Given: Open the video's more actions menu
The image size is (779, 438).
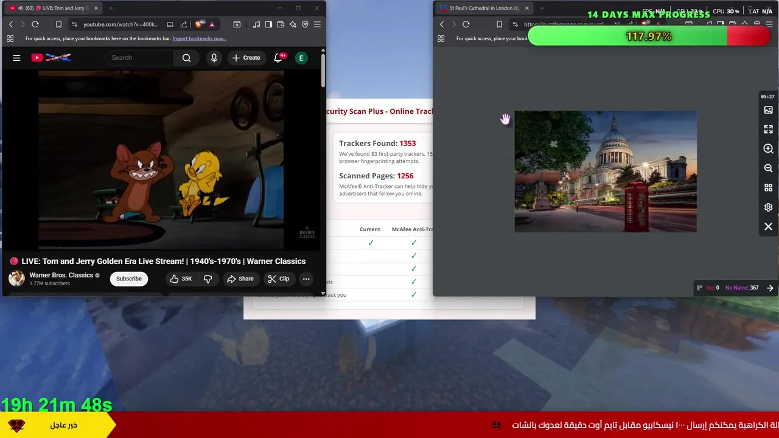Looking at the screenshot, I should click(x=306, y=279).
